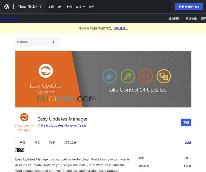
Task: Click the WordPress logo icon
Action: click(x=6, y=6)
